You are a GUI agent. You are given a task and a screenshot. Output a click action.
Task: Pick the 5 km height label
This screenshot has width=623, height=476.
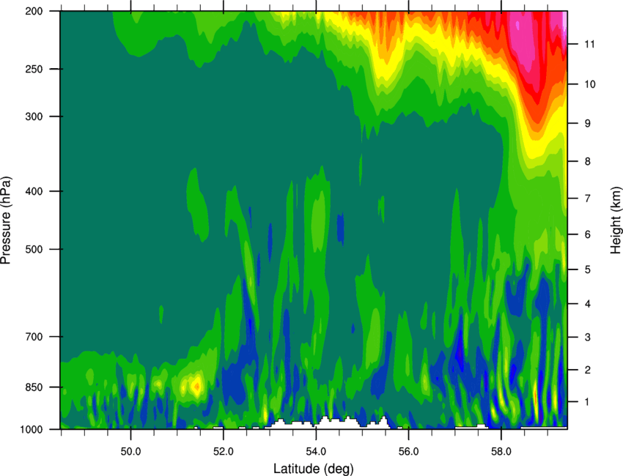coord(588,269)
